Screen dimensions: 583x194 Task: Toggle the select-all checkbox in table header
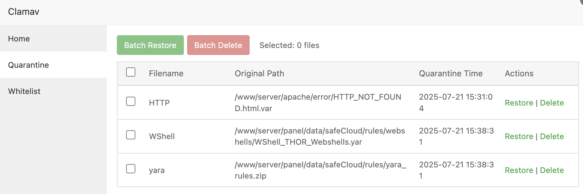click(131, 72)
